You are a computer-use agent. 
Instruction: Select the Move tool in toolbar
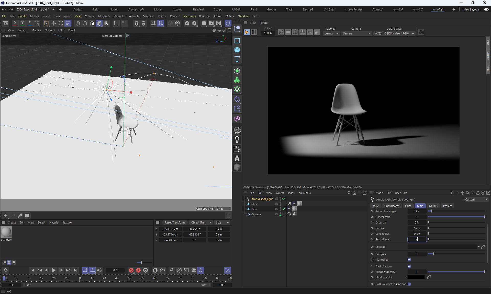[x=54, y=23]
